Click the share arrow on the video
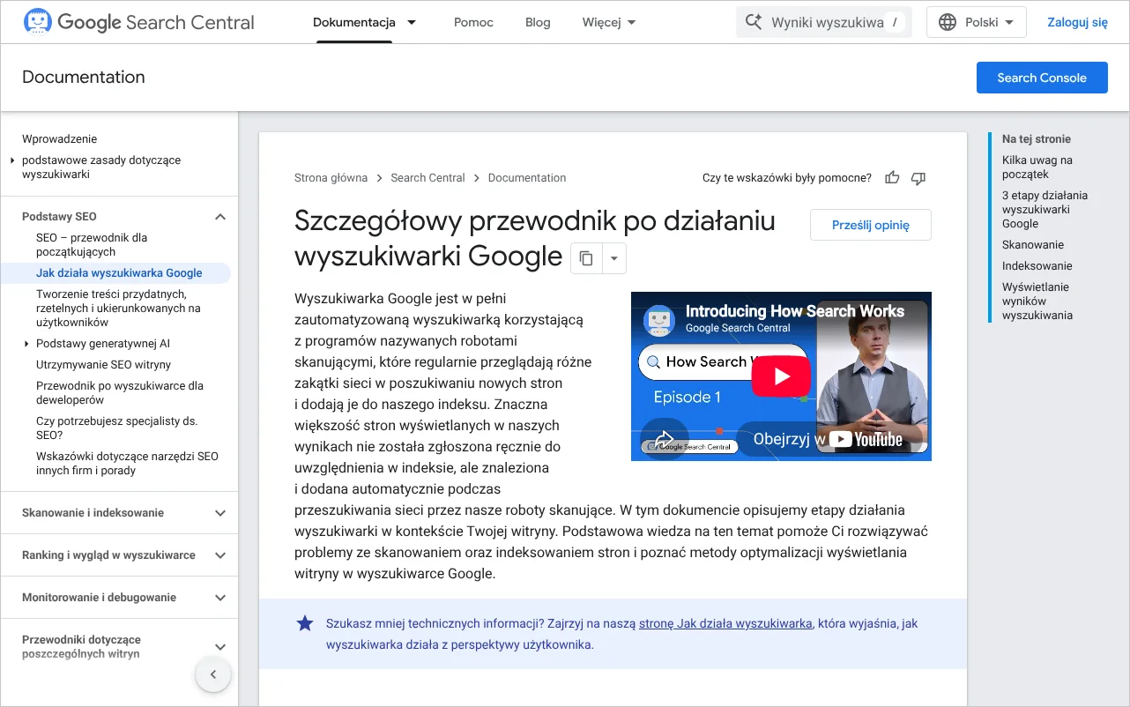Screen dimensions: 1130x707 click(665, 439)
